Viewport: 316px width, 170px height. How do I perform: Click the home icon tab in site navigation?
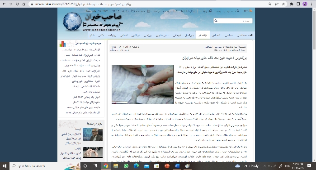[245, 35]
